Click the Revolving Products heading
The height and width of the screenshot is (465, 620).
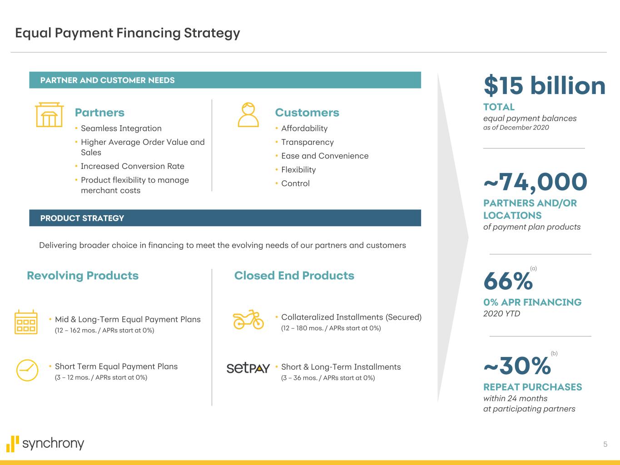coord(83,276)
